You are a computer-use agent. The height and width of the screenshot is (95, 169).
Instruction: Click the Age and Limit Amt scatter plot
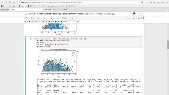[x=59, y=62]
